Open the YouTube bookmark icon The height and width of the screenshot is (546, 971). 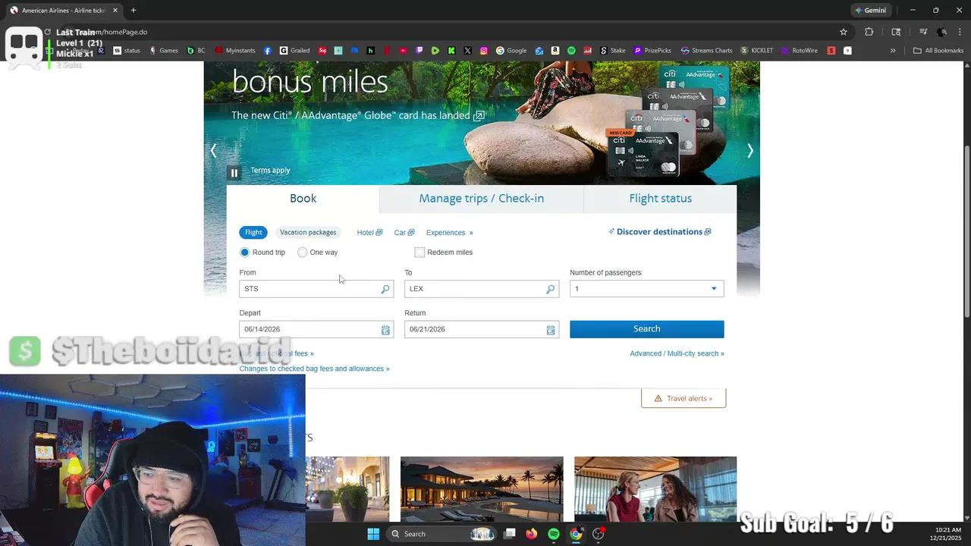[403, 51]
